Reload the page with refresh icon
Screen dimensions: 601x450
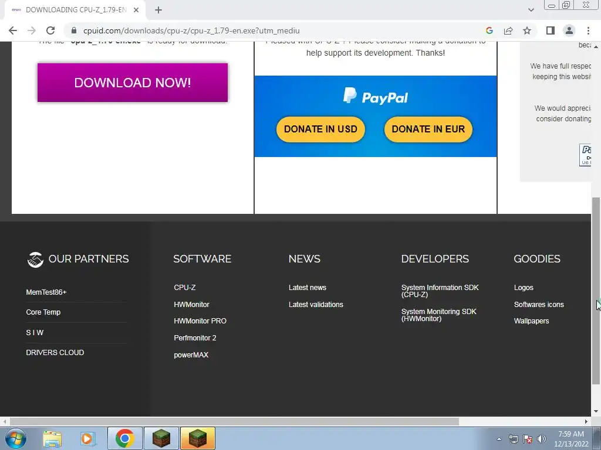click(x=50, y=30)
